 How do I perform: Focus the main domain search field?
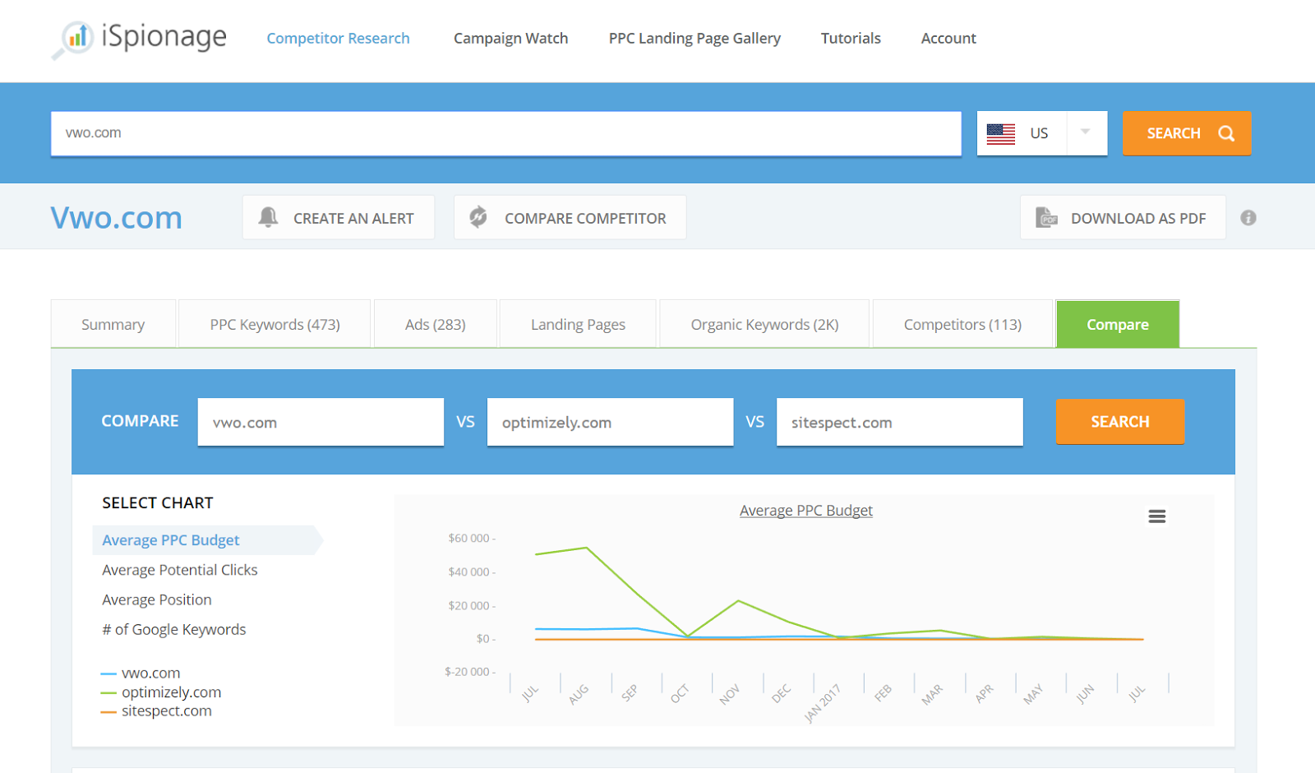coord(506,133)
